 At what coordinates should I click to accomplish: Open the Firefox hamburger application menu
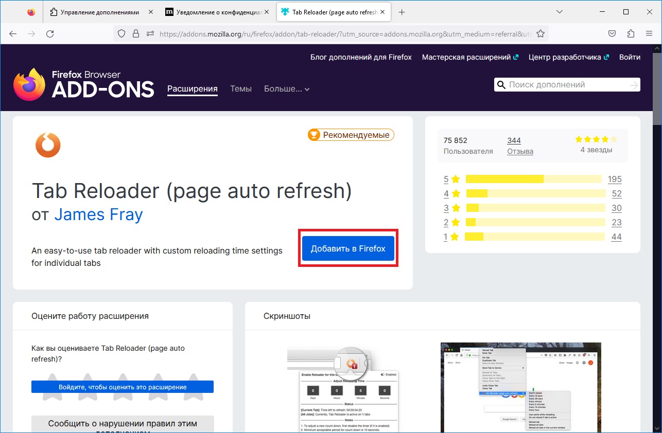(649, 34)
